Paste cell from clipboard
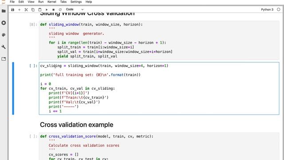Screen dimensions: 284x160 pyautogui.click(x=39, y=10)
